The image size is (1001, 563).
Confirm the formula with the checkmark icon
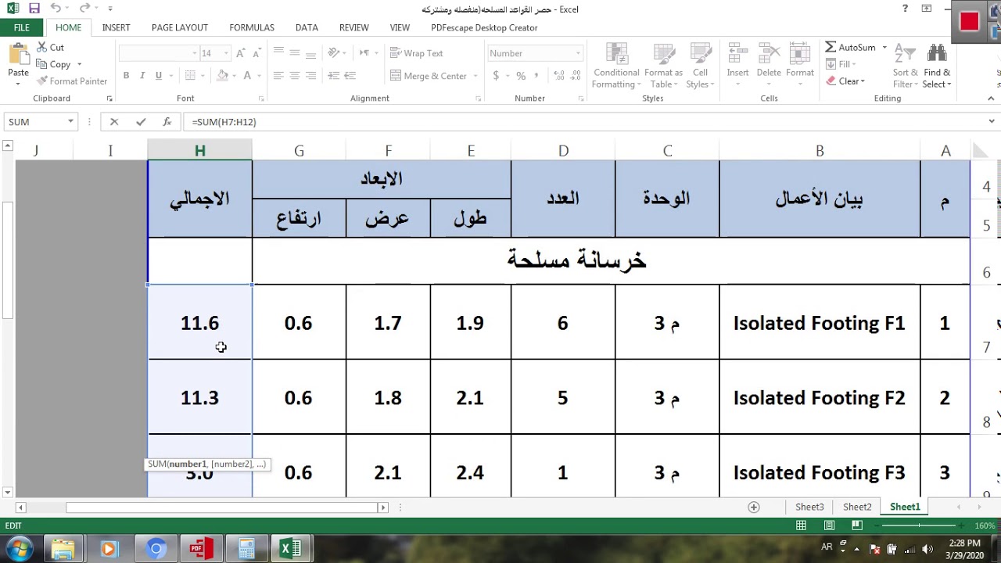click(x=141, y=122)
